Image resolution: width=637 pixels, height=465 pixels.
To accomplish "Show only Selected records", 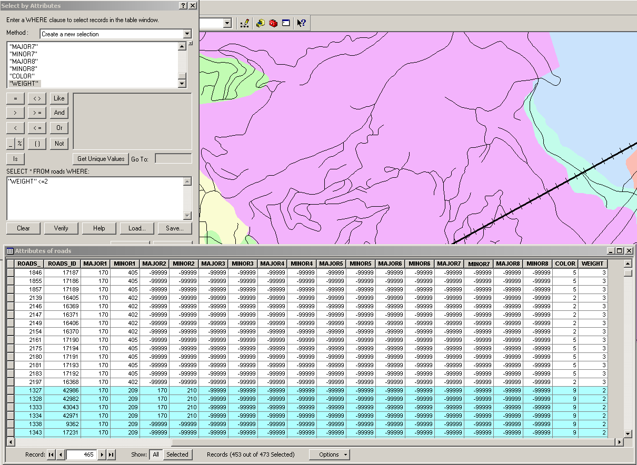I will [177, 454].
